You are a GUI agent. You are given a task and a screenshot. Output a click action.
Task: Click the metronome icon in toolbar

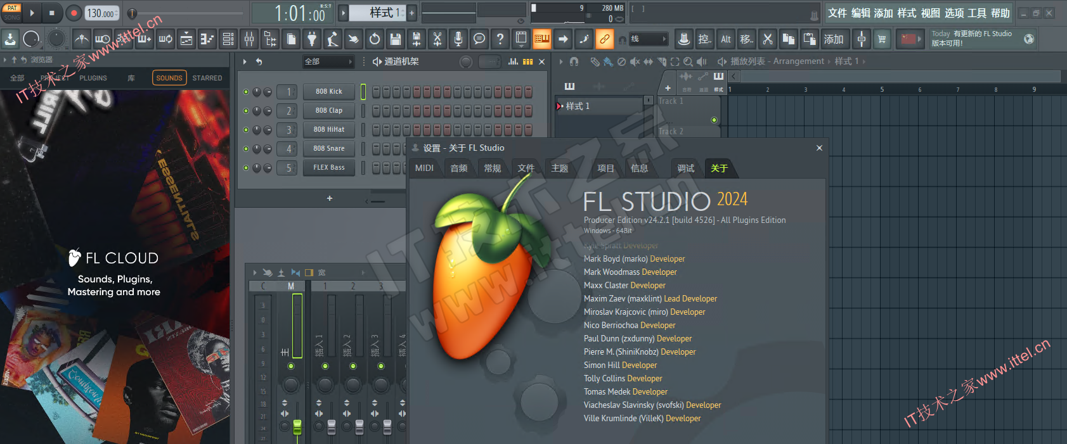click(82, 39)
